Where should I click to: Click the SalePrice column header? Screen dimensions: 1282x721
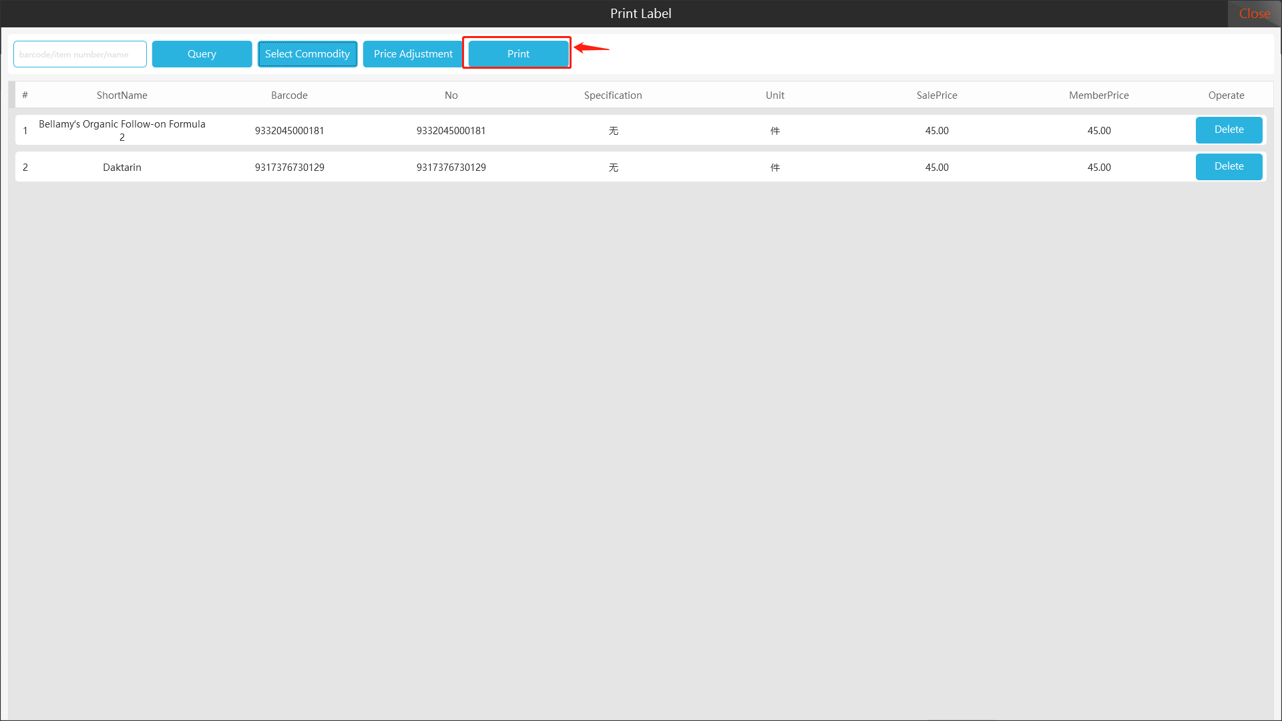pyautogui.click(x=936, y=95)
